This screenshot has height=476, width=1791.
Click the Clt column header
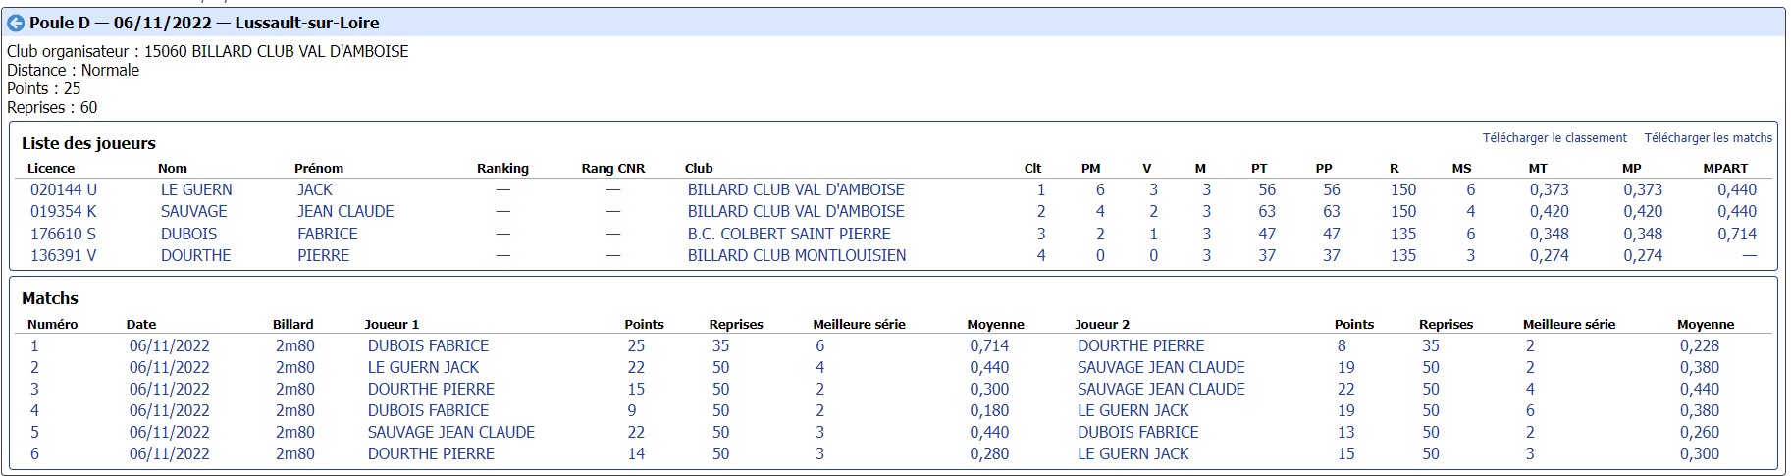click(1032, 169)
